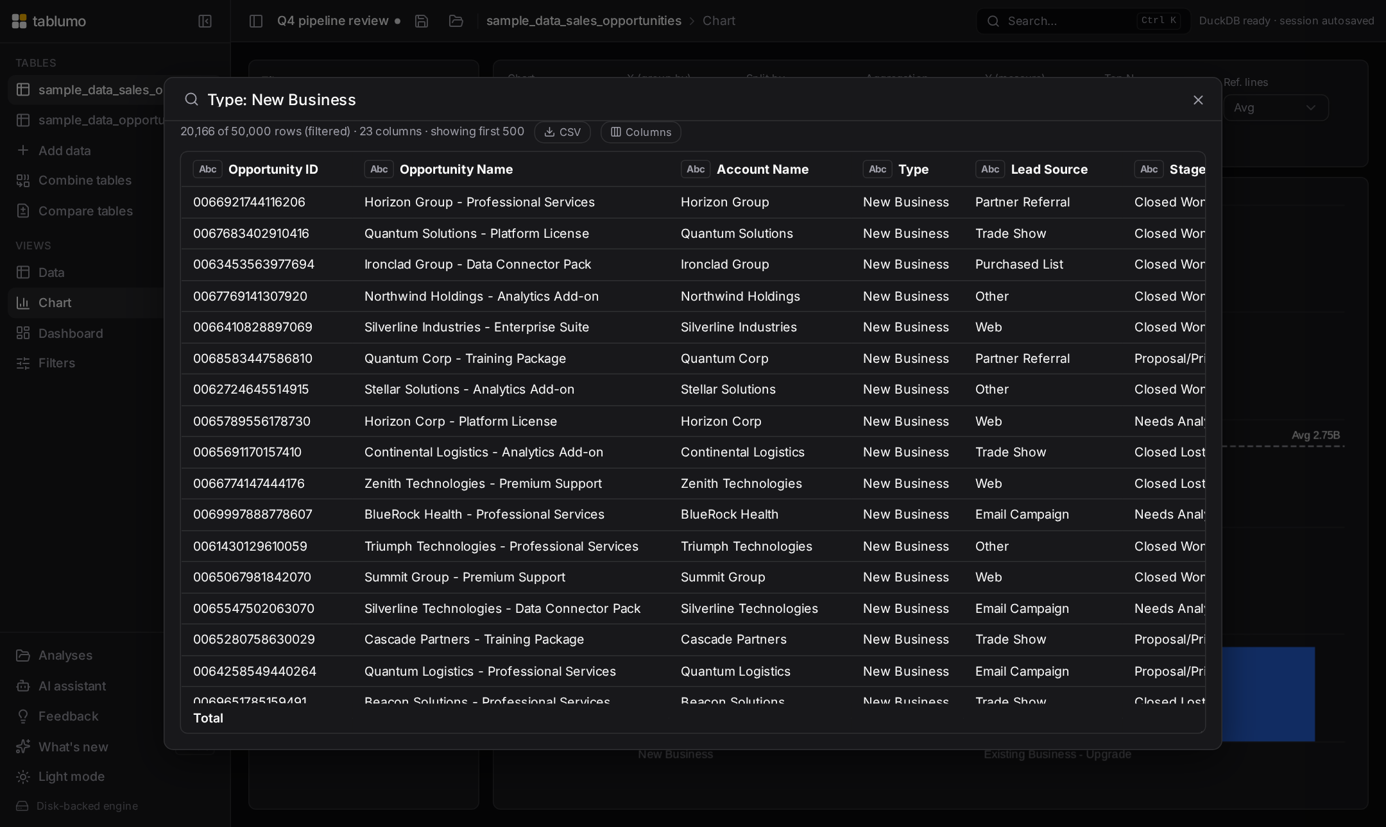
Task: Click Cascade Partners - Training Package cell
Action: point(474,639)
